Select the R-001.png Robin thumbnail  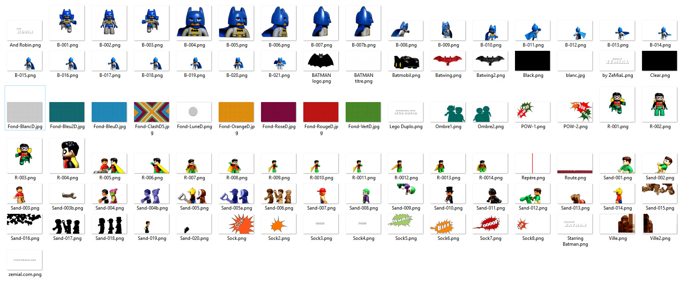coord(618,104)
